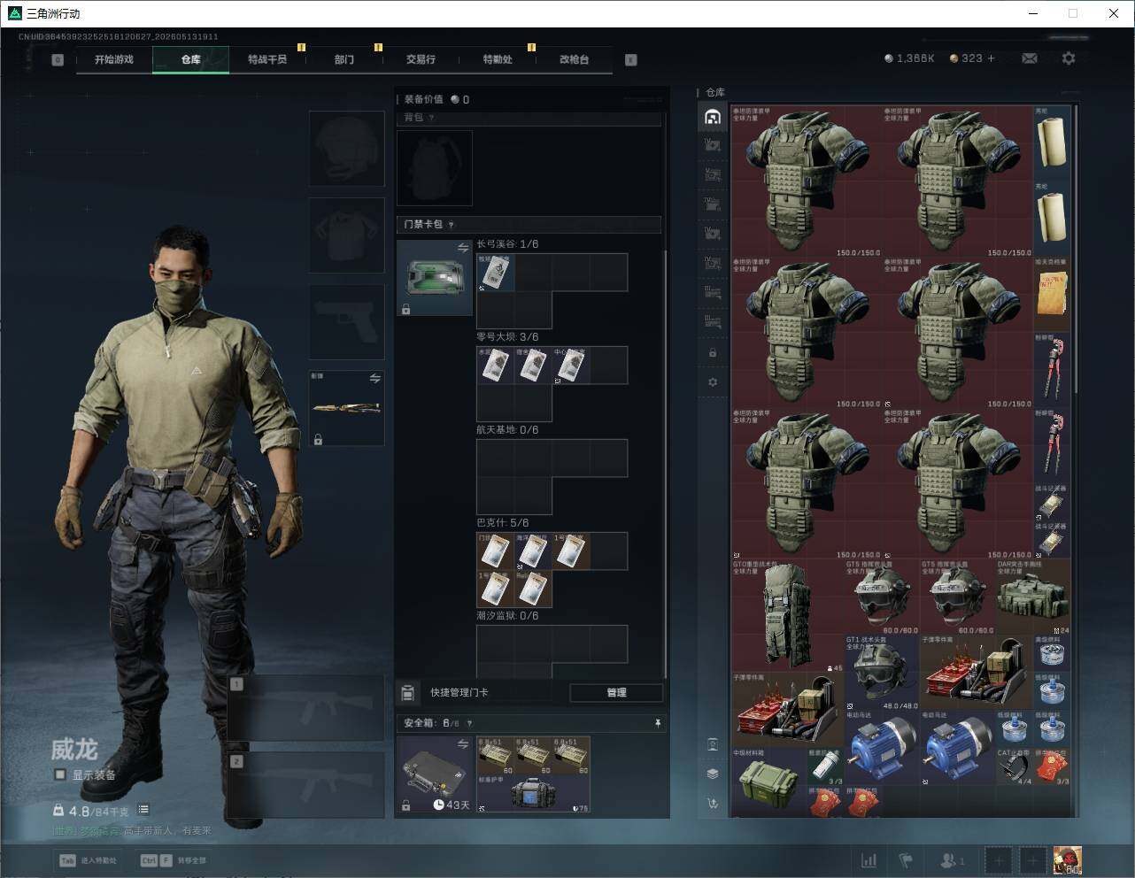The height and width of the screenshot is (878, 1135).
Task: Open the gear icon in warehouse sidebar
Action: coord(713,382)
